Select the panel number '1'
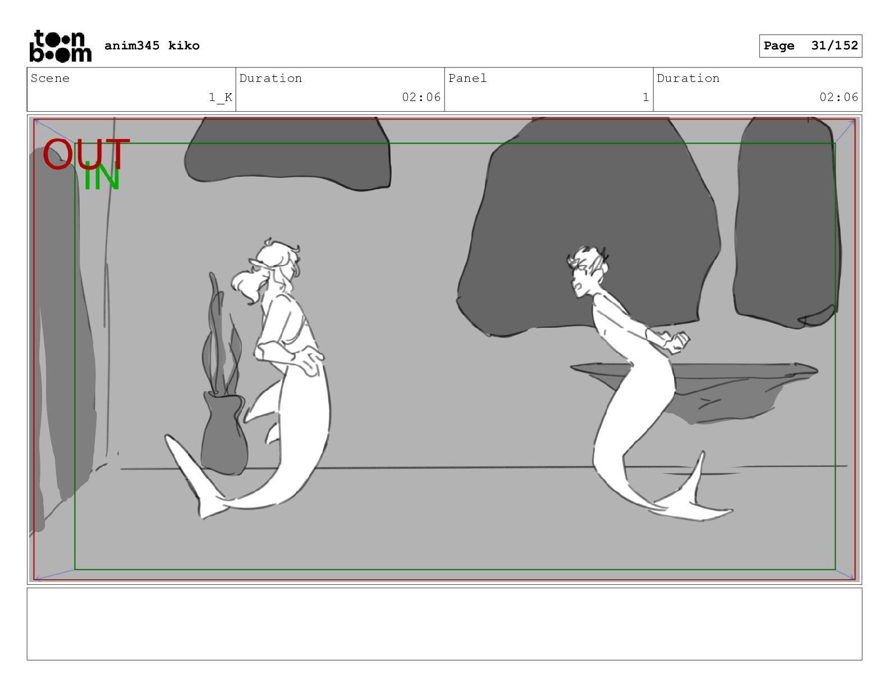This screenshot has width=889, height=687. coord(645,97)
